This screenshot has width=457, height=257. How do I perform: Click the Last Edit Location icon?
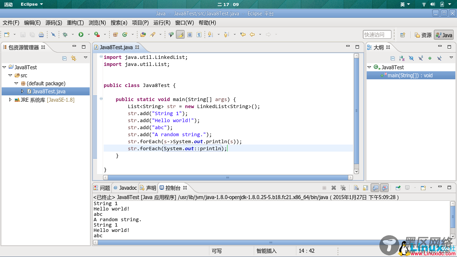(243, 34)
